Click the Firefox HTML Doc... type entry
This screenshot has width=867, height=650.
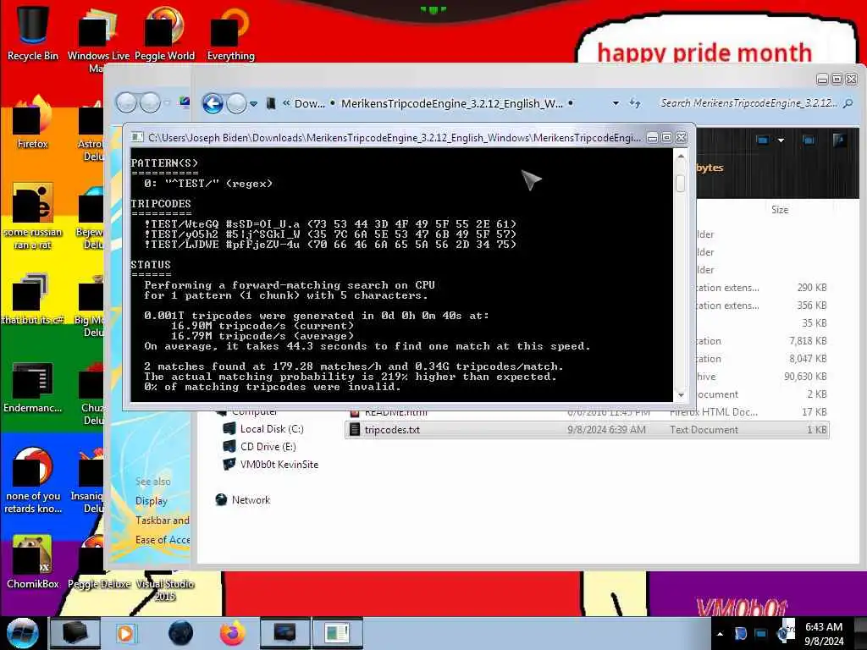coord(713,412)
